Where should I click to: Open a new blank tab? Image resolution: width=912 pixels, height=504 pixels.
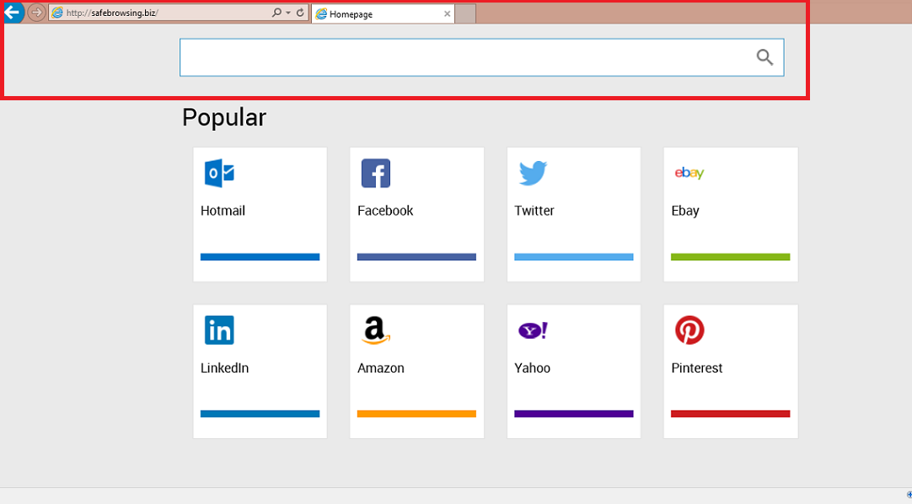tap(465, 14)
